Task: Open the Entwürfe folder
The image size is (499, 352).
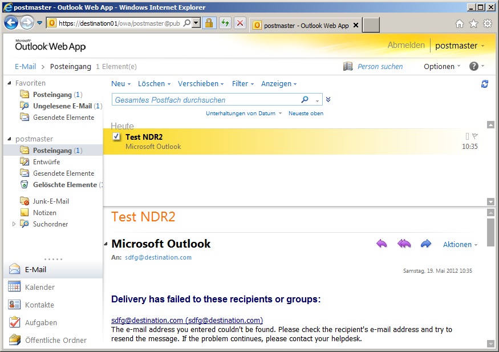Action: point(40,161)
